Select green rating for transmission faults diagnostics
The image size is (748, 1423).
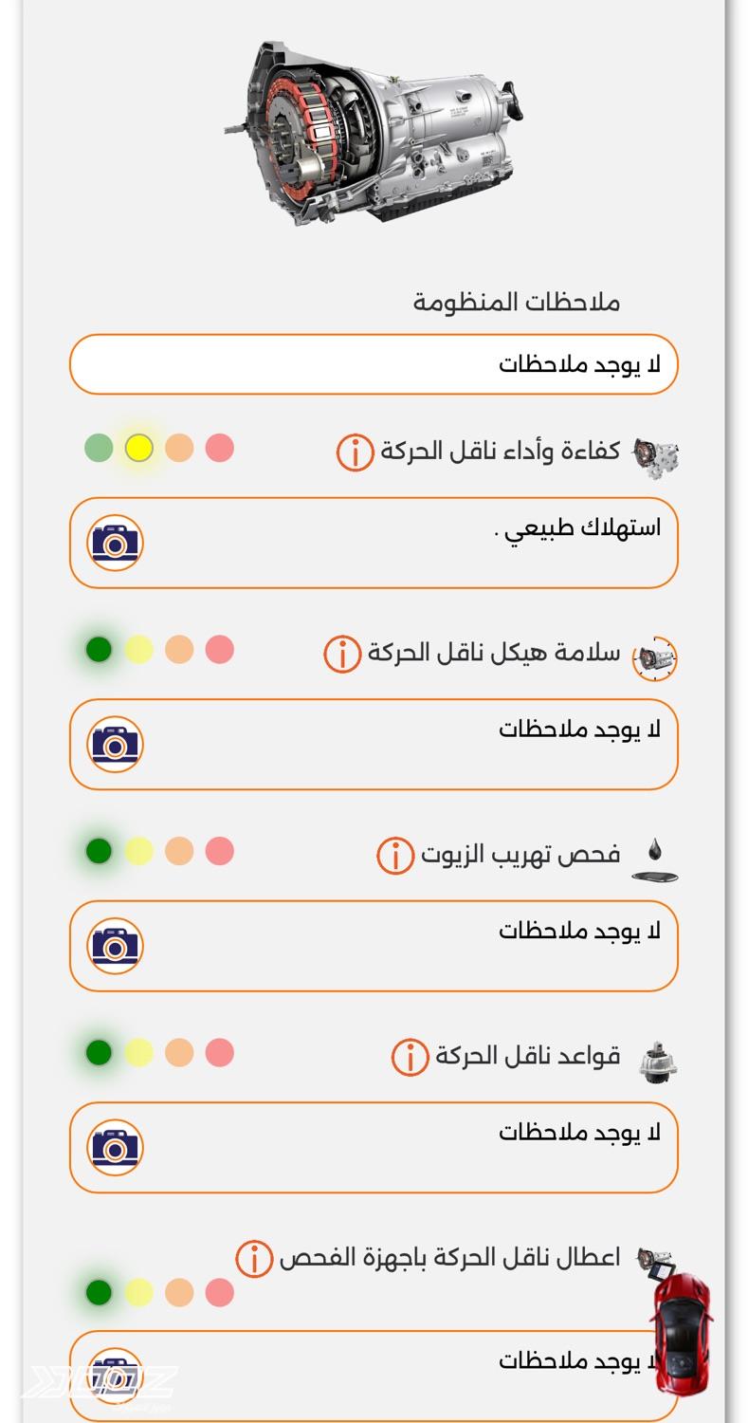[x=99, y=1292]
